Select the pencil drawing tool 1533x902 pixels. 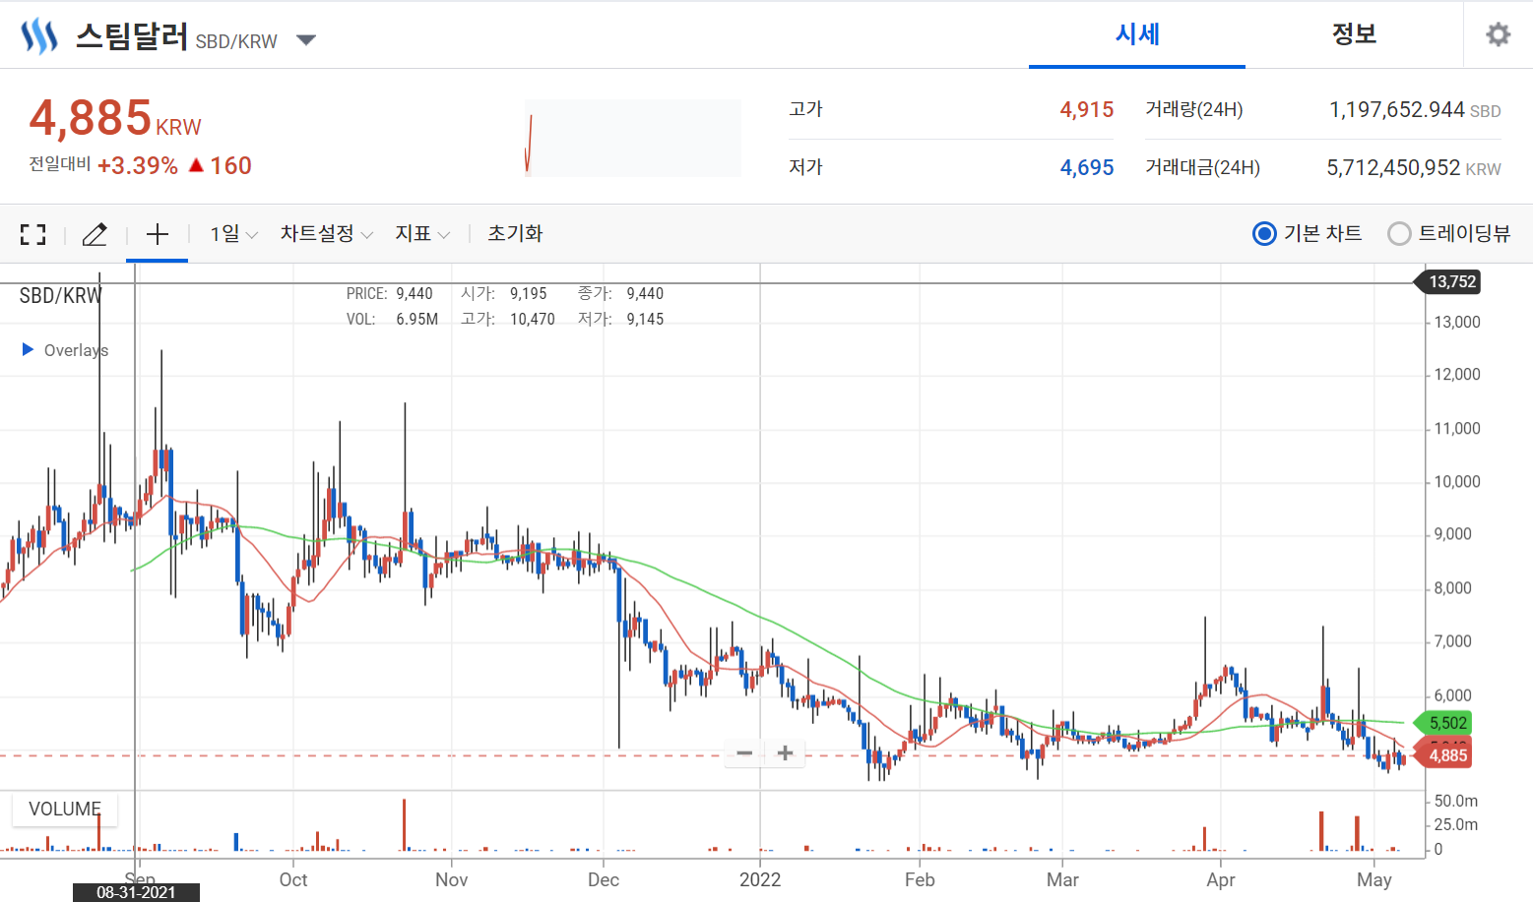95,234
